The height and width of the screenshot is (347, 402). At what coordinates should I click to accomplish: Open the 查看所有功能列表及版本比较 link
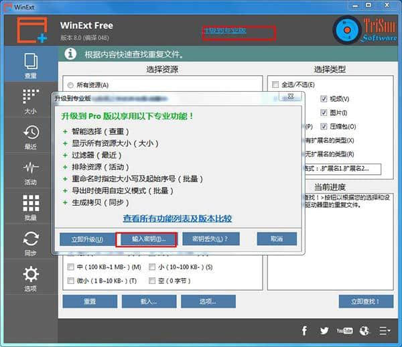click(178, 218)
